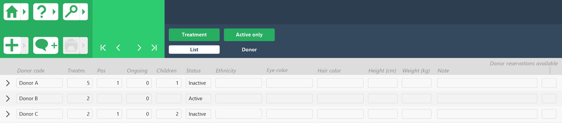Click the green plus Add icon
The height and width of the screenshot is (123, 562).
tap(12, 45)
